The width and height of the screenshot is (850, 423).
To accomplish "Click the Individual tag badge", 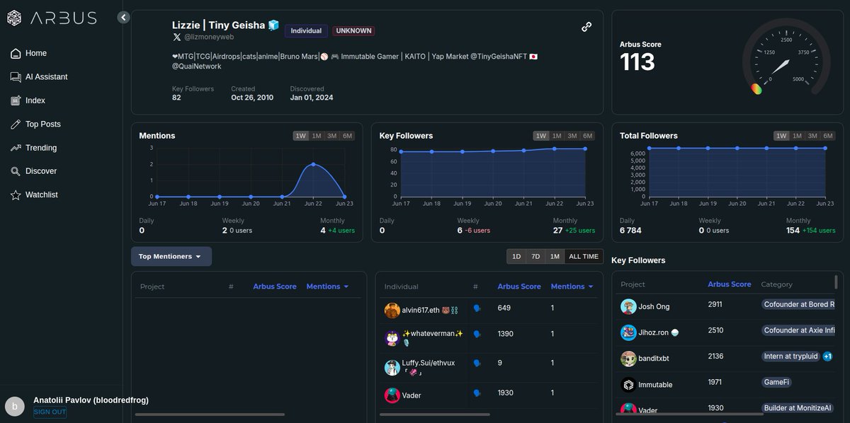I will [x=306, y=31].
